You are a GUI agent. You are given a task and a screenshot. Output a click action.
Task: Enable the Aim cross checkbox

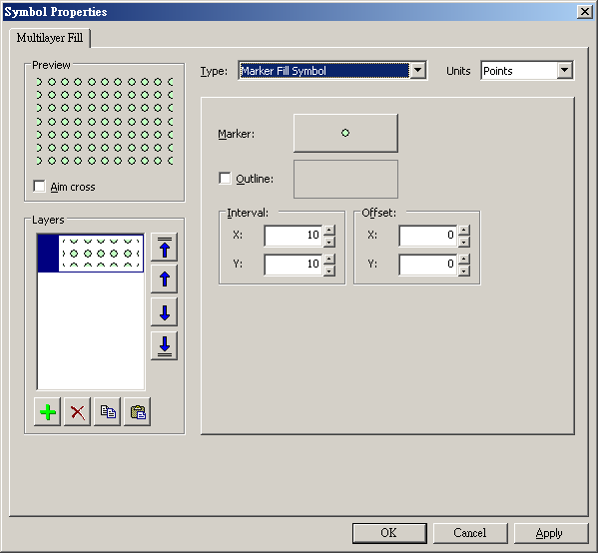(x=39, y=187)
